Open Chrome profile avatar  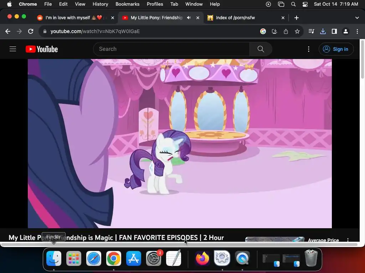coord(346,31)
